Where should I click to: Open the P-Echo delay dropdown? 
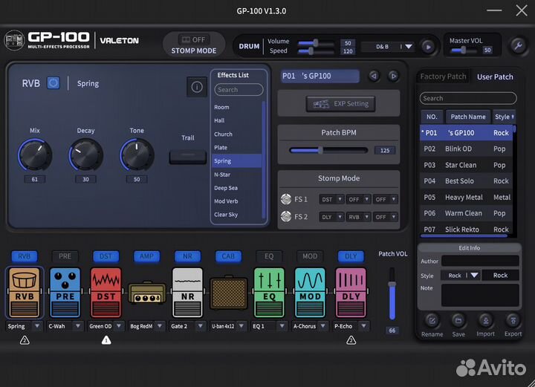(x=351, y=326)
